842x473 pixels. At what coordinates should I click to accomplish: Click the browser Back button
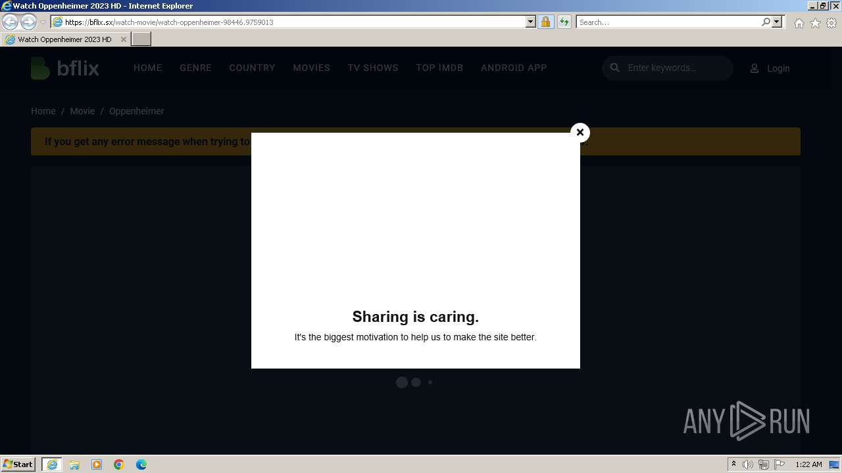click(x=11, y=22)
